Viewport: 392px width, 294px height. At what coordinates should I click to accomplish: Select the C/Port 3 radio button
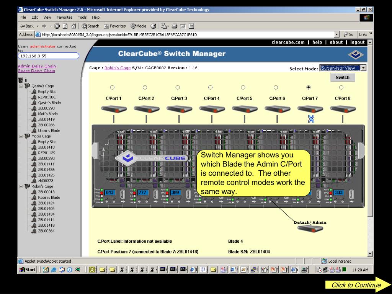(178, 87)
